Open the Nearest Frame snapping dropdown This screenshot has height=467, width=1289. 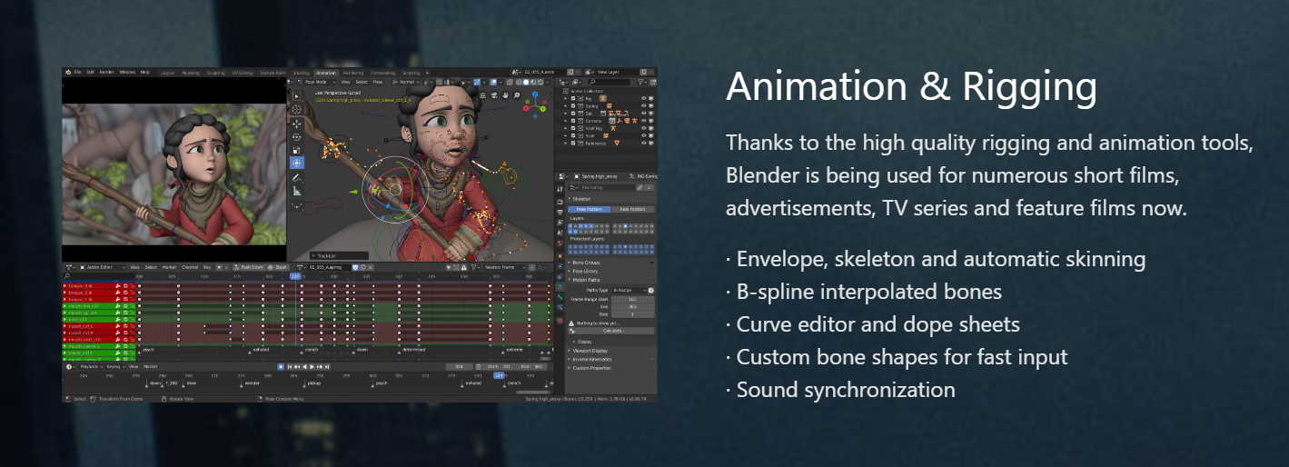(x=505, y=267)
